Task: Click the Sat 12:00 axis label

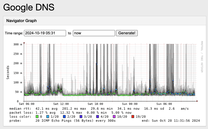Action: point(61,104)
